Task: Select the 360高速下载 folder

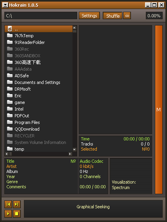Action: pyautogui.click(x=38, y=62)
